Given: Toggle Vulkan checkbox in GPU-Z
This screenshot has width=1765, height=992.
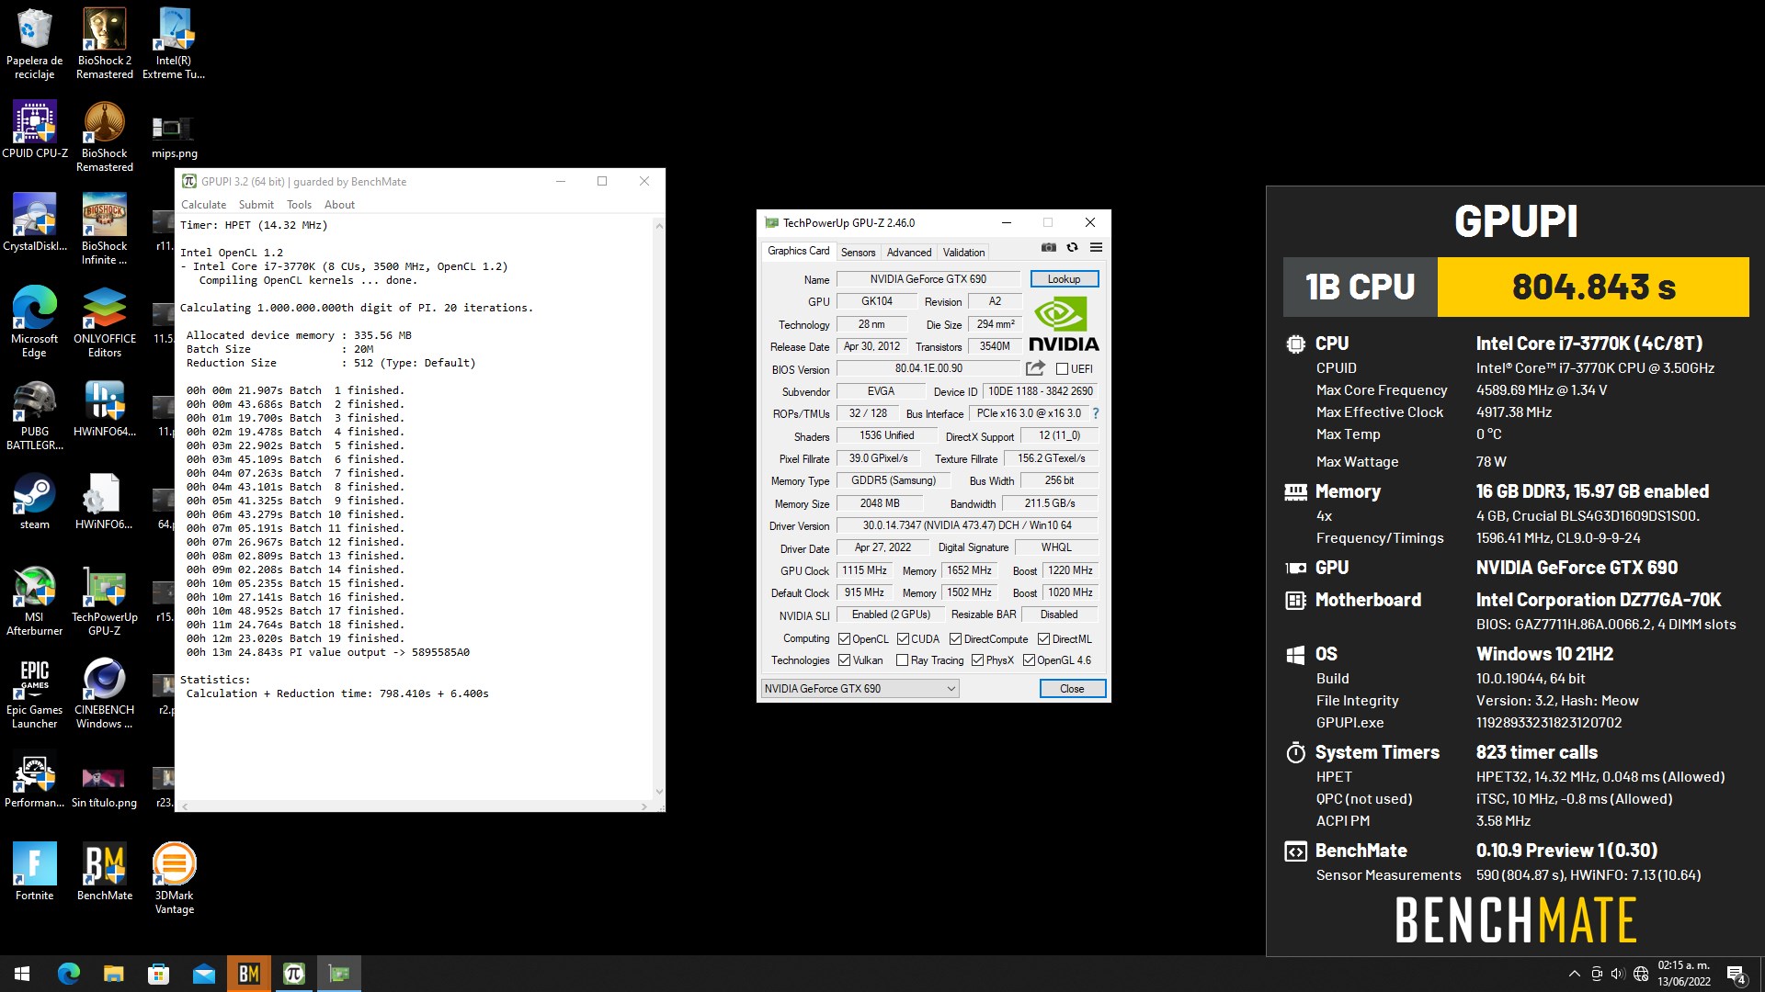Looking at the screenshot, I should click(x=844, y=660).
